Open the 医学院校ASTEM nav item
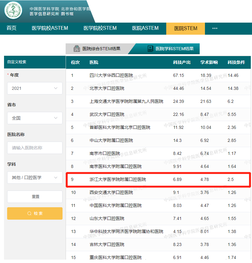The height and width of the screenshot is (263, 252). coord(50,28)
